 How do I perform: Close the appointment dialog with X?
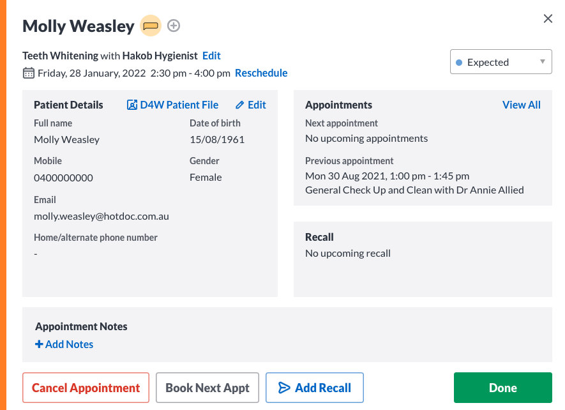pyautogui.click(x=548, y=19)
